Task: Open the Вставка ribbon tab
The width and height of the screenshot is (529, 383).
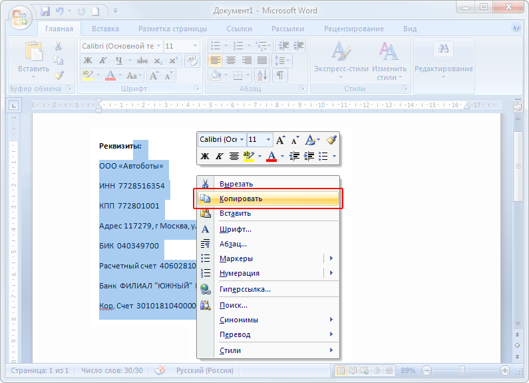Action: click(105, 29)
